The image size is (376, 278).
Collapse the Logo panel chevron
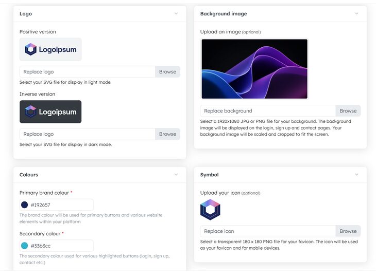pos(176,14)
